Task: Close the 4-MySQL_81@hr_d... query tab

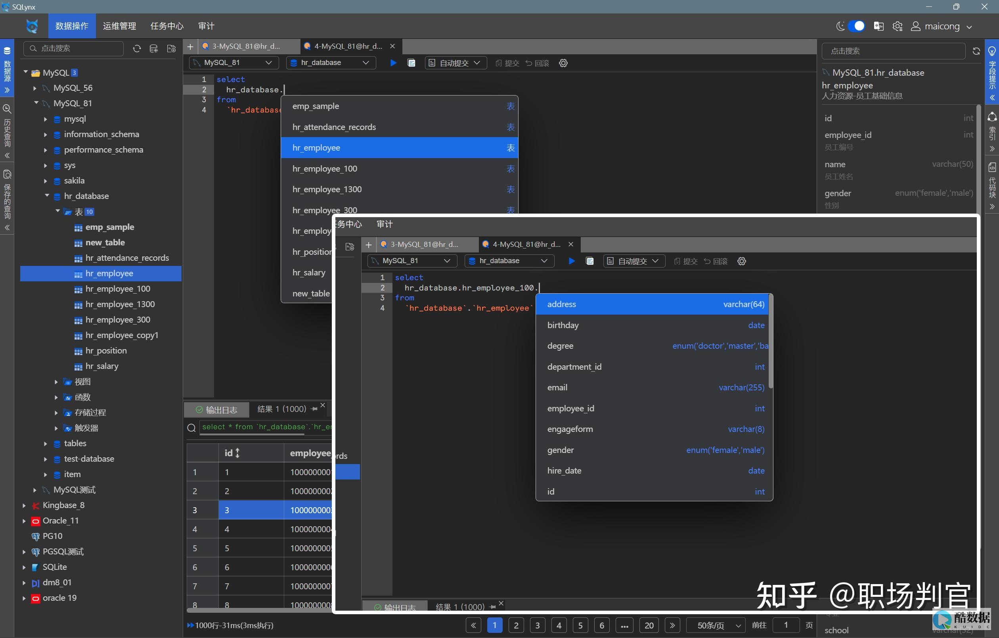Action: (x=392, y=46)
